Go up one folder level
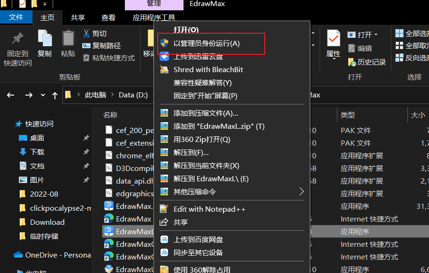 (55, 95)
